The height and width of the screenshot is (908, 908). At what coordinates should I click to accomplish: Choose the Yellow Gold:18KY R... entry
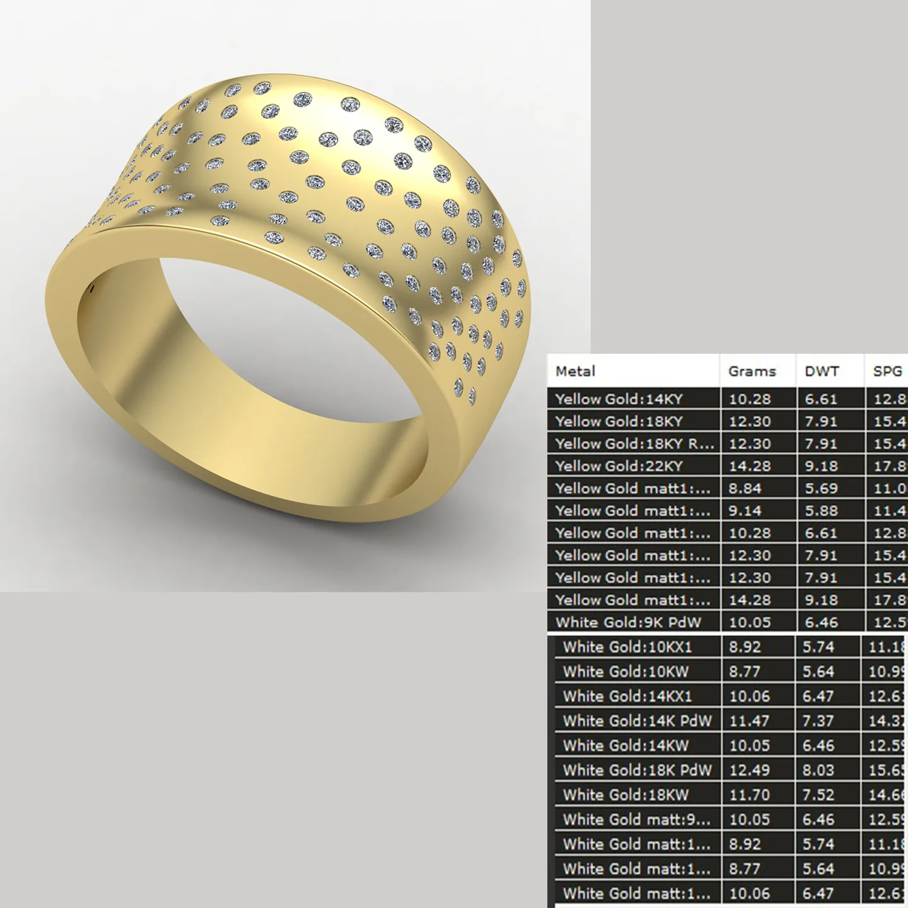634,444
